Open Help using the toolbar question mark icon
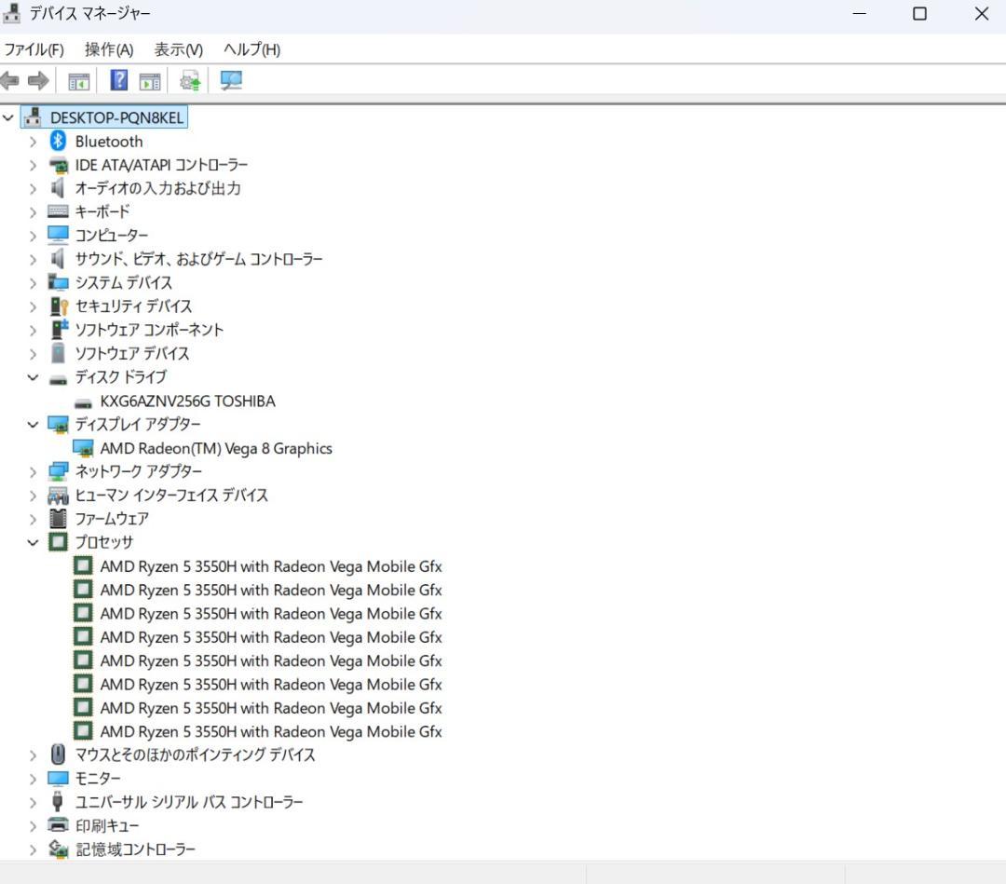This screenshot has height=884, width=1006. click(117, 80)
